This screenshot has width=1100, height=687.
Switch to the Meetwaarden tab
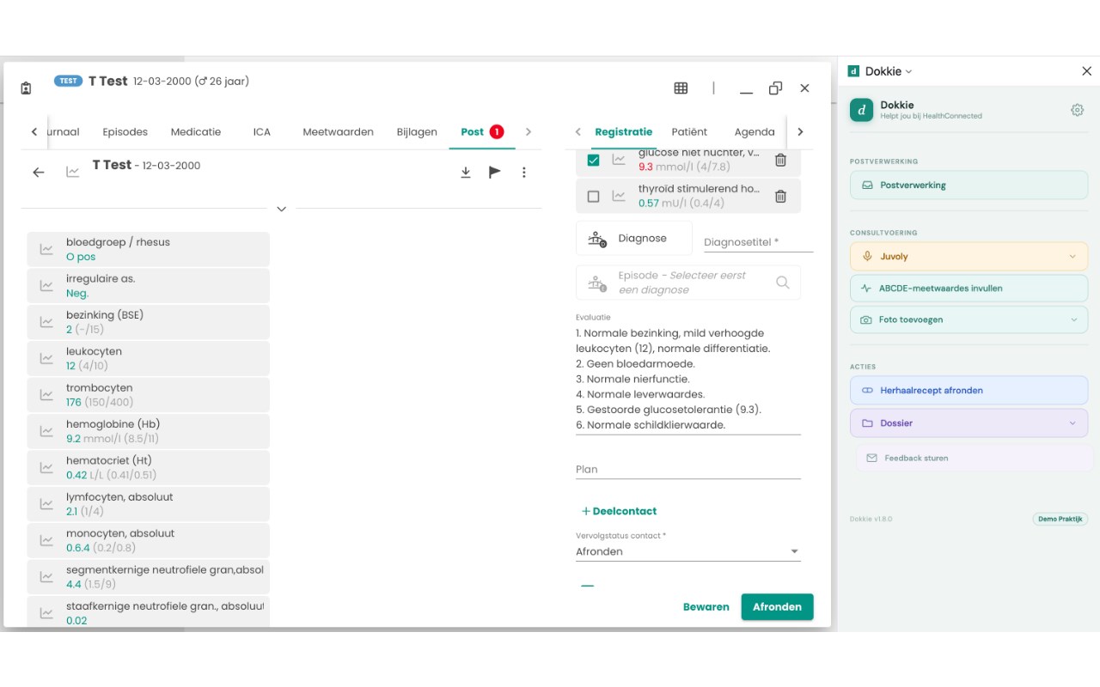coord(338,131)
